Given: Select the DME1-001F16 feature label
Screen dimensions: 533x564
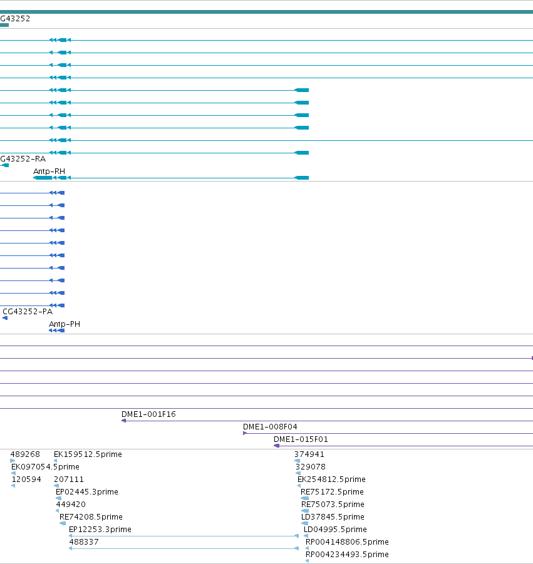Looking at the screenshot, I should [148, 414].
